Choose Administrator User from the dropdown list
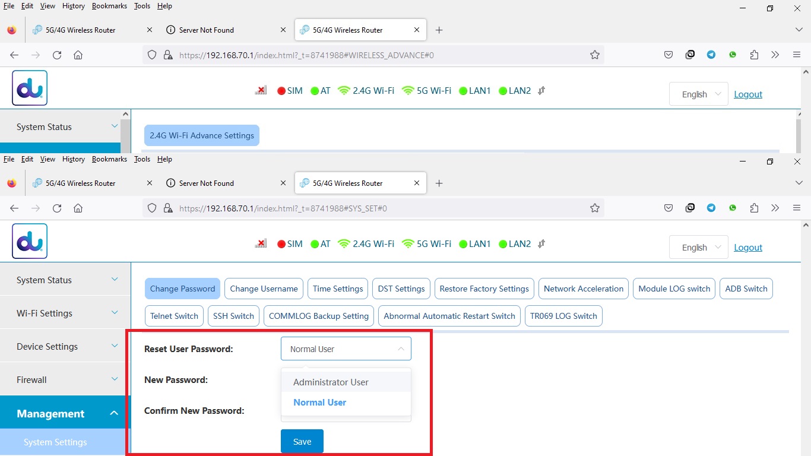Screen dimensions: 811x456 (331, 382)
